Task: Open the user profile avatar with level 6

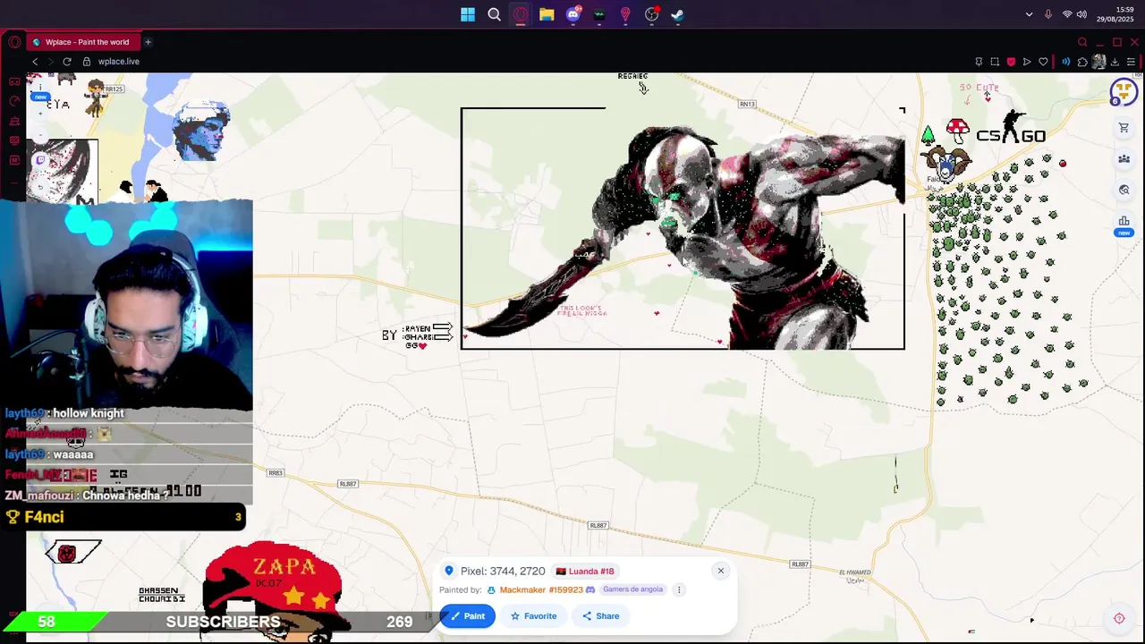Action: click(1124, 92)
